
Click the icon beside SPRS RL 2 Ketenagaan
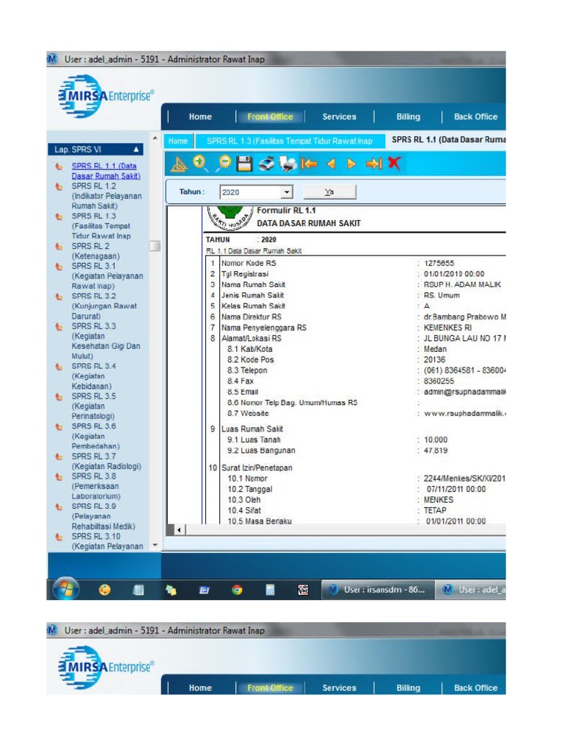tap(59, 247)
